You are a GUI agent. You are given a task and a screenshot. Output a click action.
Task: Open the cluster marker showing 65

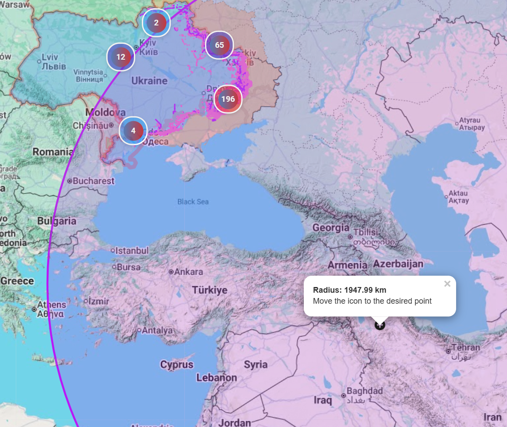(219, 45)
